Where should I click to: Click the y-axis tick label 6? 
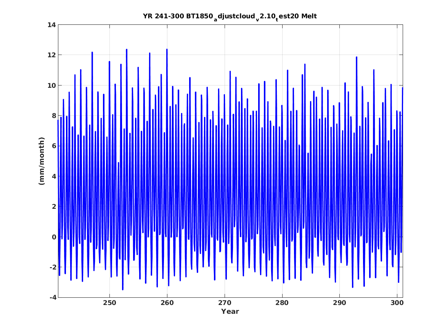coord(54,146)
